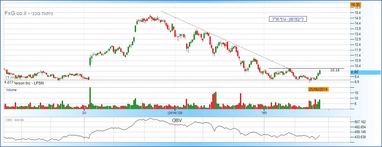Click the נוב month marker on time axis
The image size is (382, 147).
coord(83,113)
